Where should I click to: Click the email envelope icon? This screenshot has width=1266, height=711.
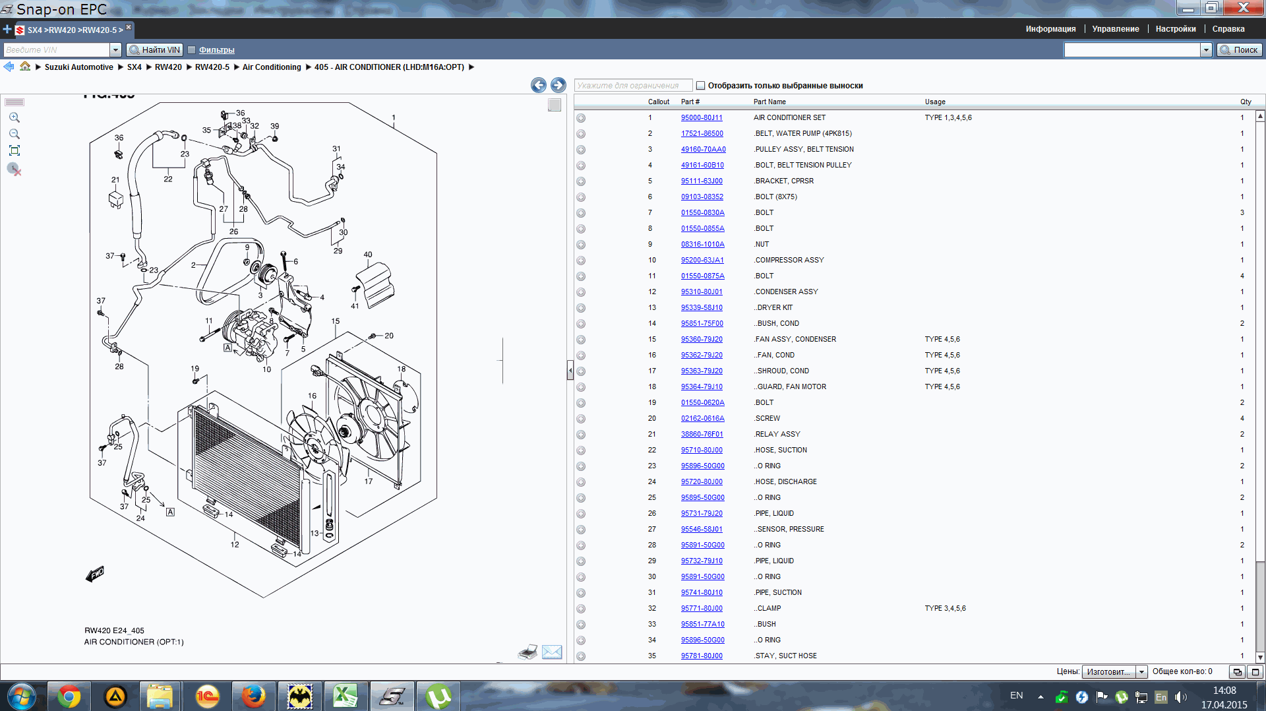click(x=552, y=652)
